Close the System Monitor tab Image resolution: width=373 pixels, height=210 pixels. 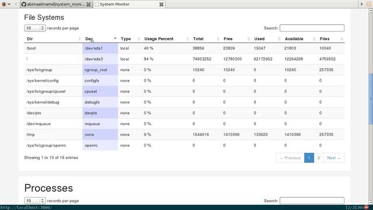(161, 4)
